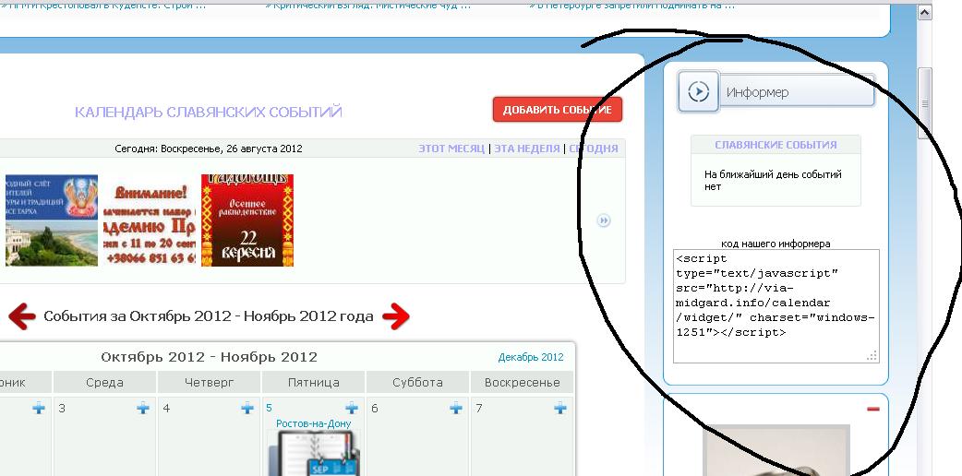The height and width of the screenshot is (476, 962).
Task: Click the Среда column header
Action: click(x=105, y=382)
